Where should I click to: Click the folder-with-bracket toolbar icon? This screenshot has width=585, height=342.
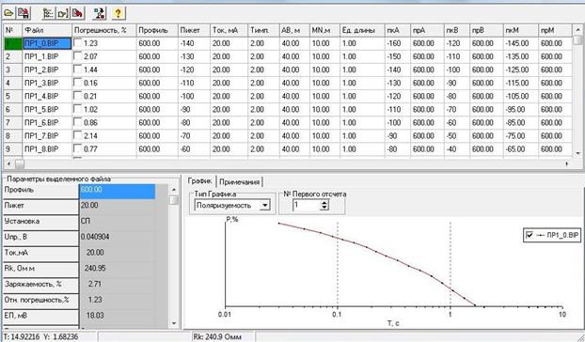pos(63,13)
